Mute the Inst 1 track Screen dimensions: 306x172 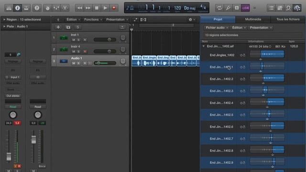(74, 40)
